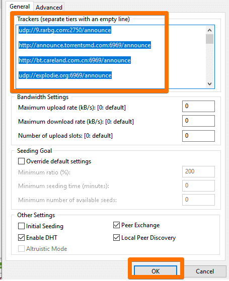
Task: Uncheck Enable DHT
Action: click(x=21, y=238)
